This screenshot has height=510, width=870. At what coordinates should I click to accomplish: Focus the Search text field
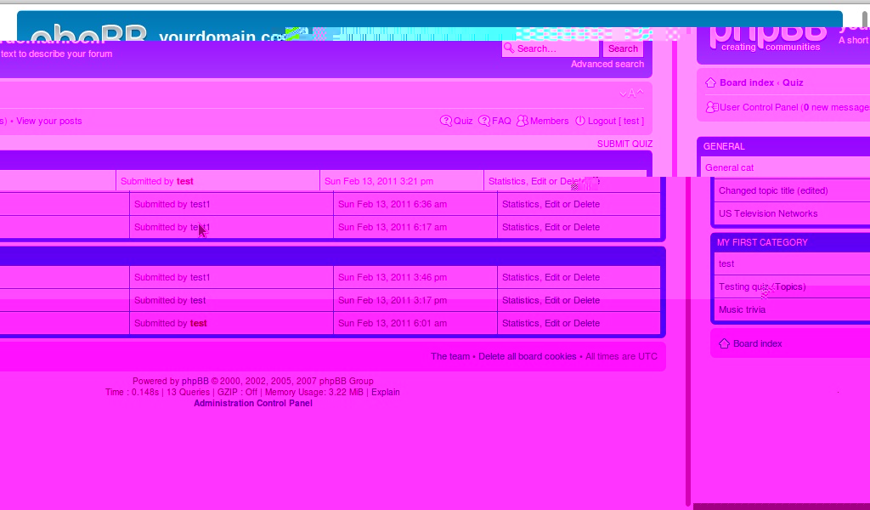coord(551,48)
